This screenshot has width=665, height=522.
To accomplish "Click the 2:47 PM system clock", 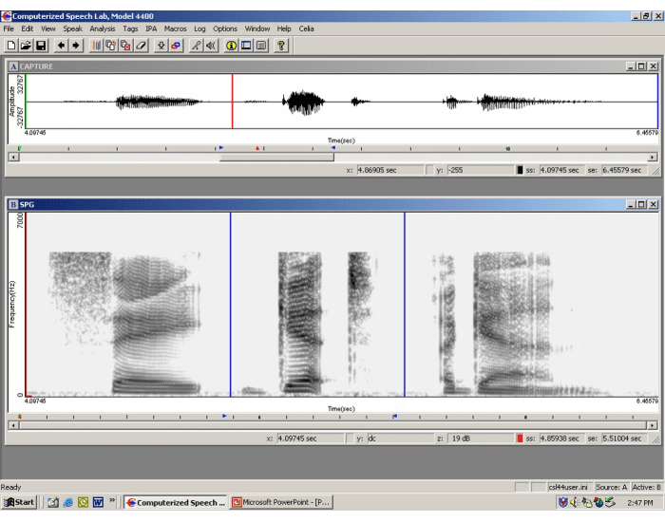I will pyautogui.click(x=639, y=503).
